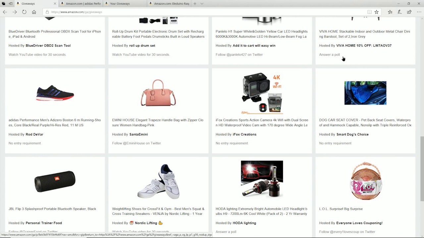Screen dimensions: 424x238
Task: Switch to the Giveaways tab
Action: tap(36, 4)
